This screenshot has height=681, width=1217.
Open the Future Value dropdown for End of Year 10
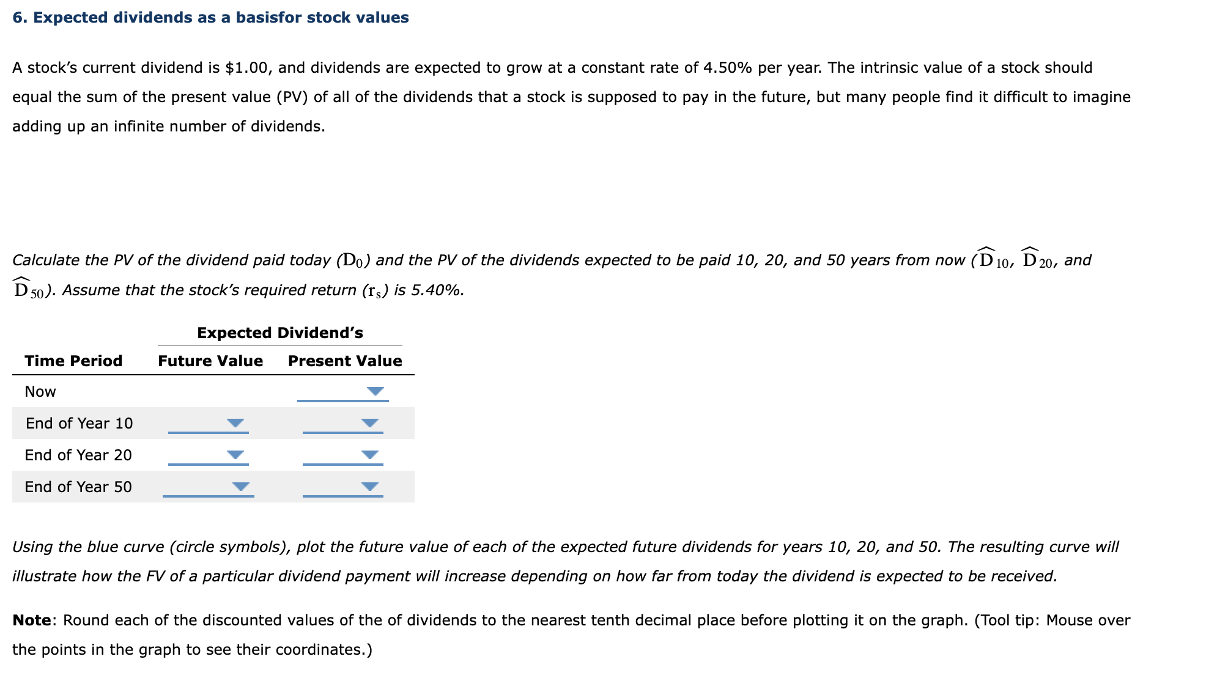(x=236, y=421)
